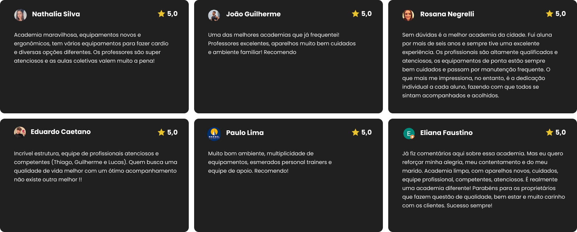Click Eduardo Caetano's profile picture
The image size is (577, 232).
[x=20, y=133]
